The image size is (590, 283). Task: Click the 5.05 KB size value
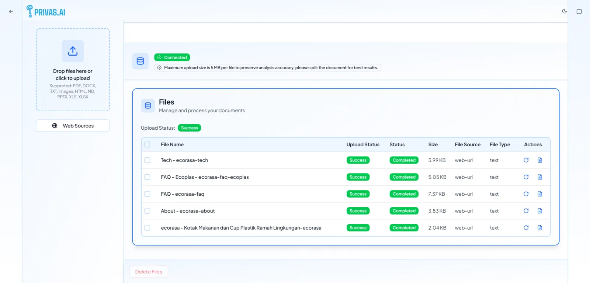[x=437, y=177]
